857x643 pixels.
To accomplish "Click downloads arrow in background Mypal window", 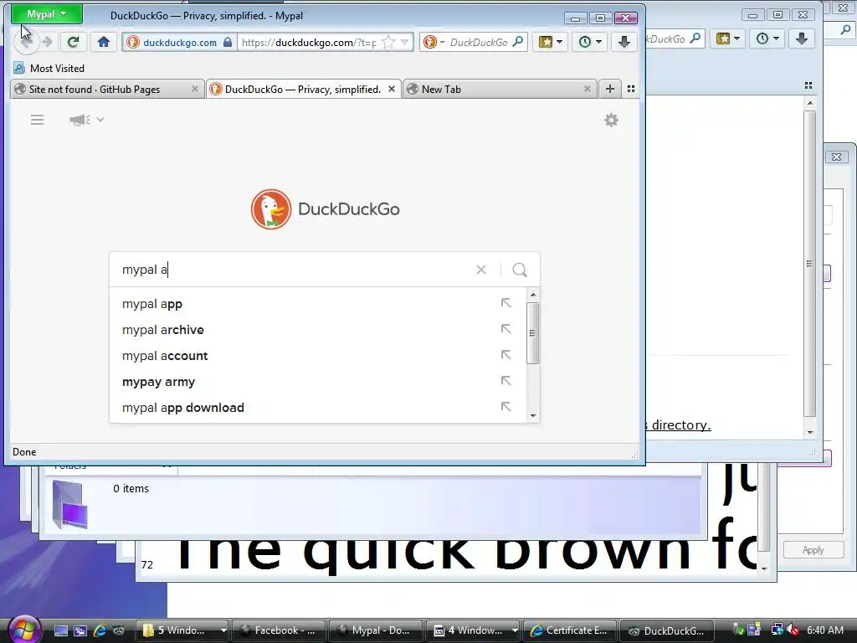I will coord(802,39).
